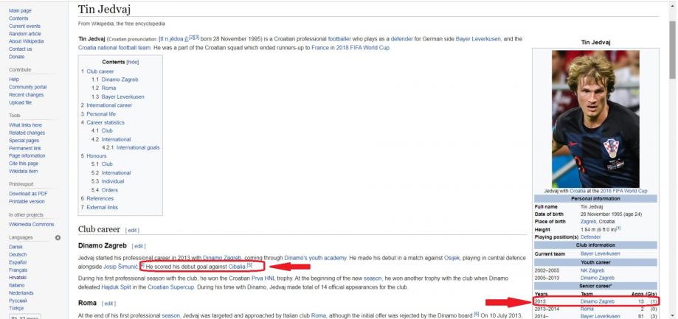
Task: Switch to Español language version
Action: (x=18, y=262)
